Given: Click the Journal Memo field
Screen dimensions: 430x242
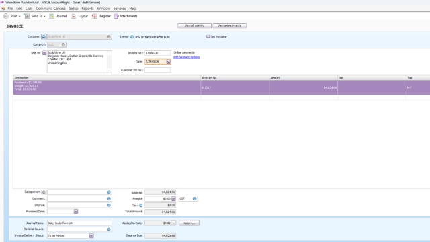Looking at the screenshot, I should (x=79, y=223).
